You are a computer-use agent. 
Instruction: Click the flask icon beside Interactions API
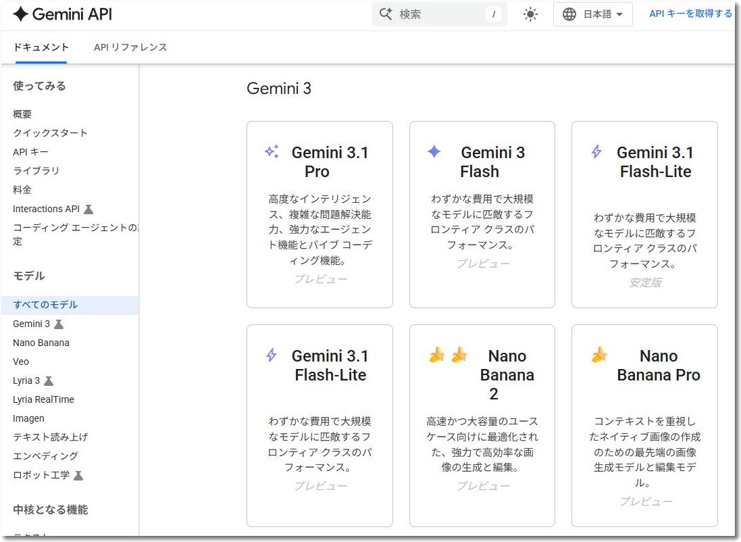88,209
